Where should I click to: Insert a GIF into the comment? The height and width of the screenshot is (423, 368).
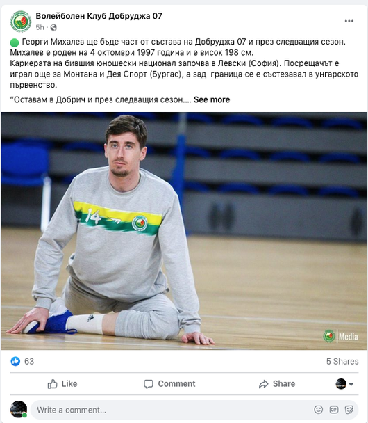(x=334, y=410)
